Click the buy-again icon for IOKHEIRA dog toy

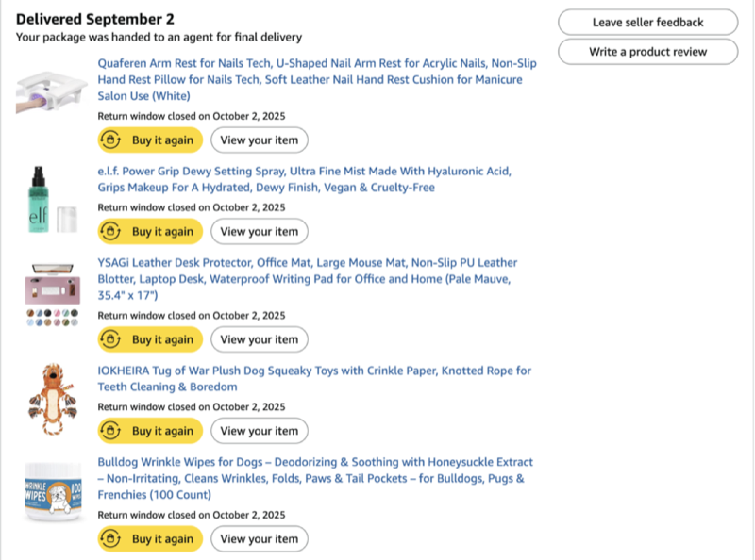pos(111,431)
